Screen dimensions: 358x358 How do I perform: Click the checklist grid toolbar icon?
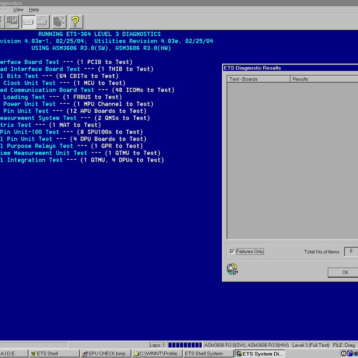click(12, 21)
